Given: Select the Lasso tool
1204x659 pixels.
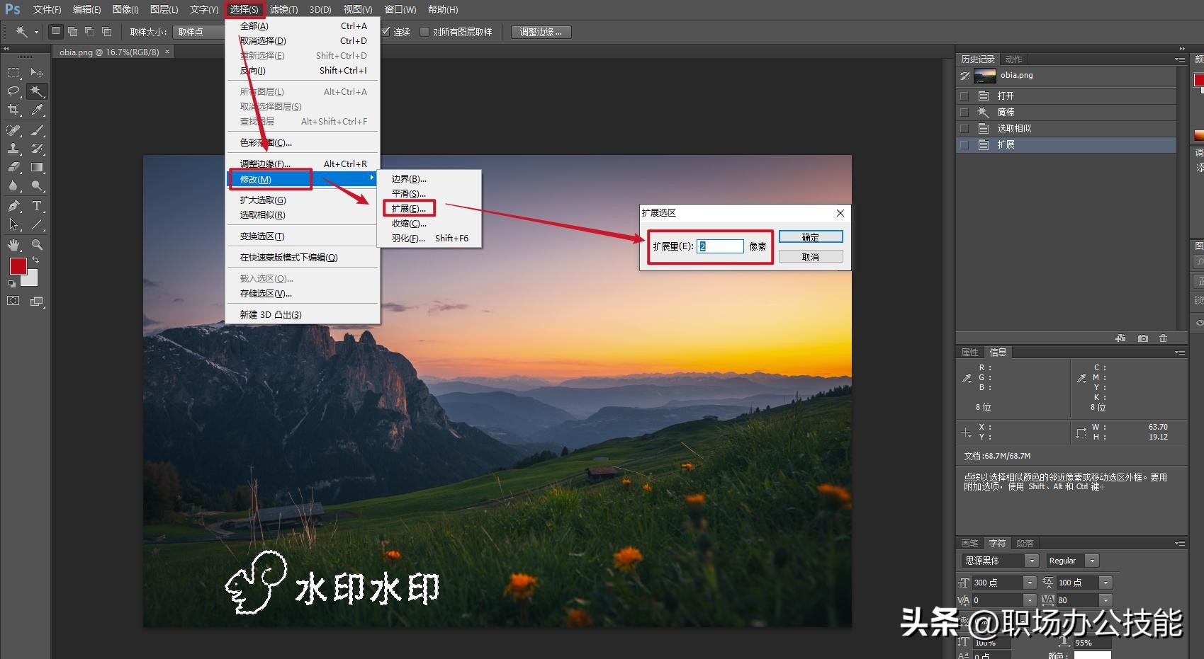Looking at the screenshot, I should (x=13, y=91).
